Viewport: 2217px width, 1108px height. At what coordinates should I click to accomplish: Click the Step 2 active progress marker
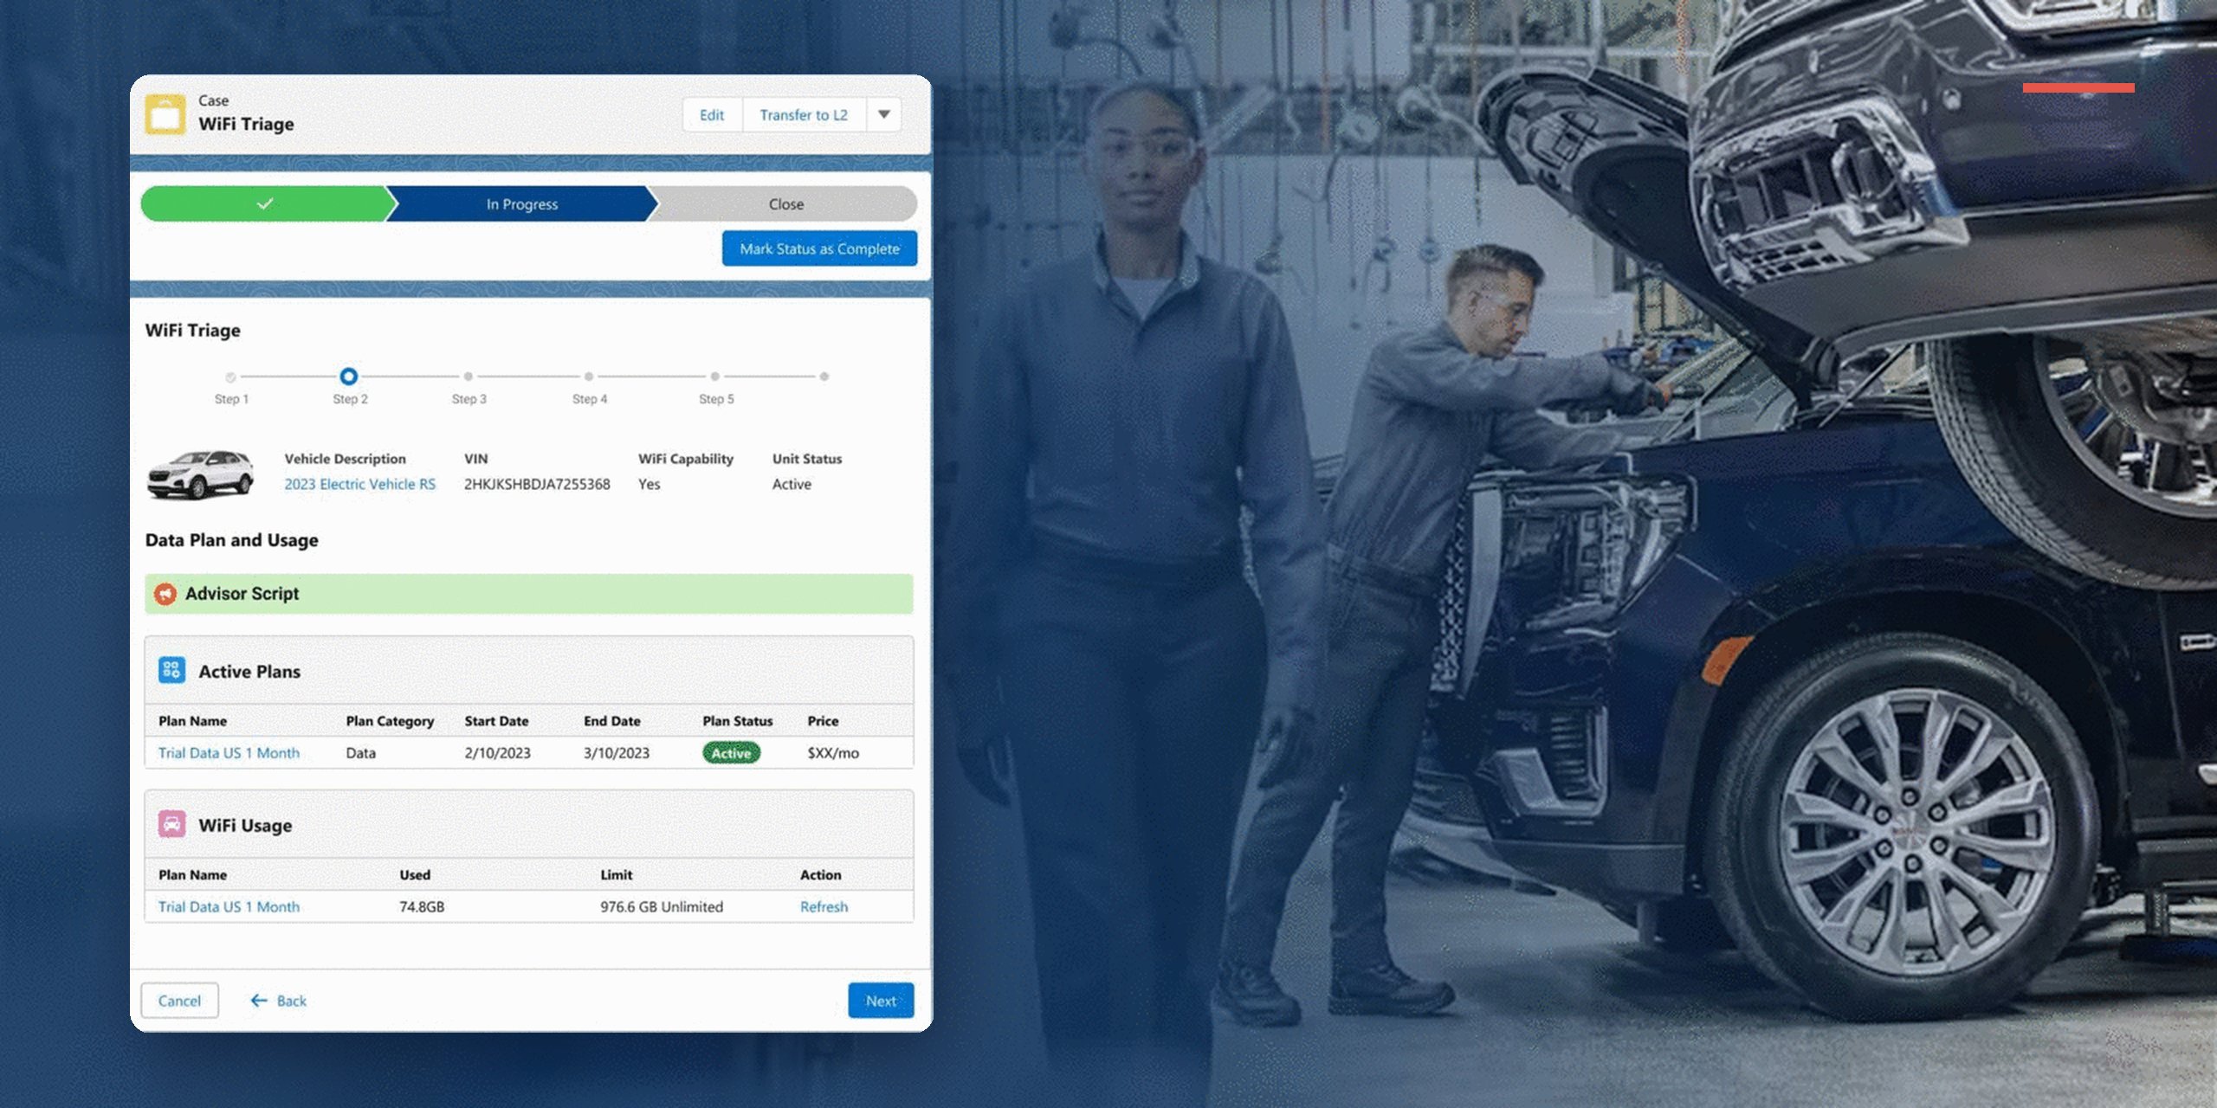[348, 377]
